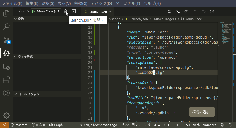Toggle split editor layout icon
The width and height of the screenshot is (236, 128).
tap(221, 11)
